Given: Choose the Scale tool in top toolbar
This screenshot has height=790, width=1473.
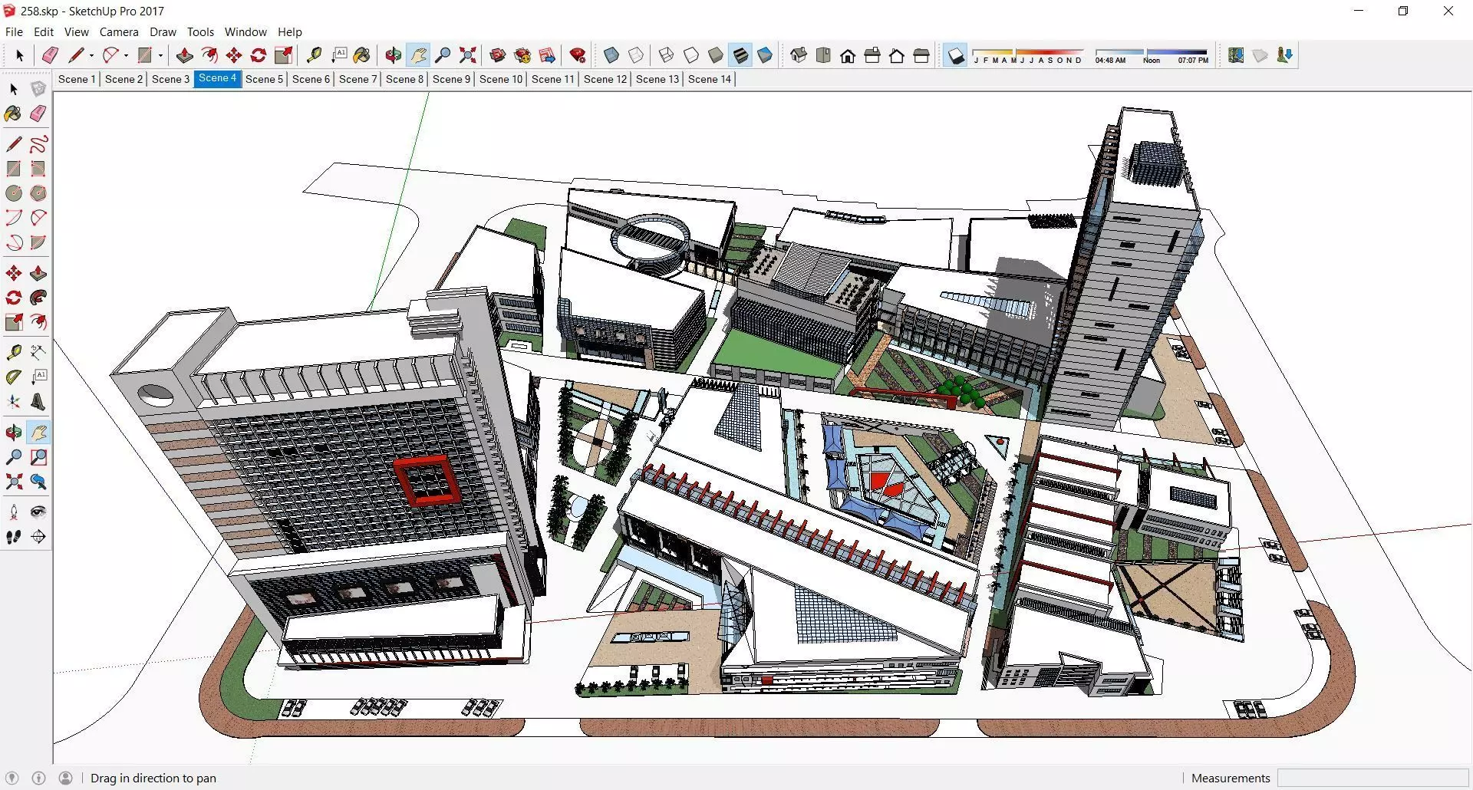Looking at the screenshot, I should (x=284, y=55).
